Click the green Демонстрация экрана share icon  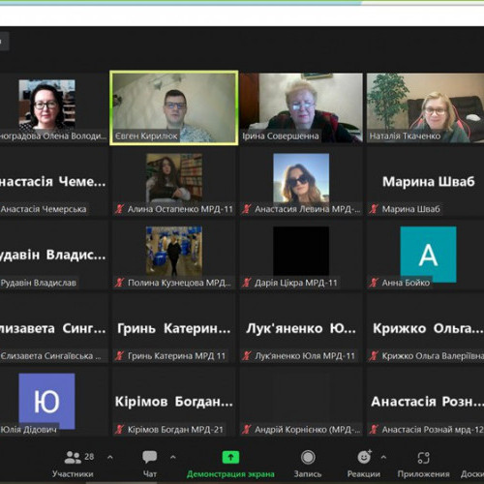[x=230, y=457]
